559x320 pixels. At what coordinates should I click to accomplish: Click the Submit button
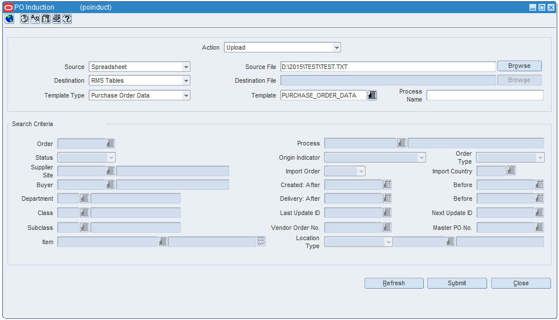click(457, 283)
